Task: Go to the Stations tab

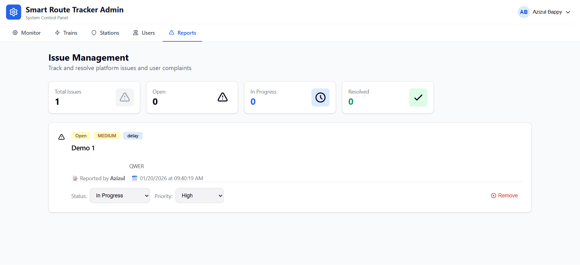Action: click(105, 33)
